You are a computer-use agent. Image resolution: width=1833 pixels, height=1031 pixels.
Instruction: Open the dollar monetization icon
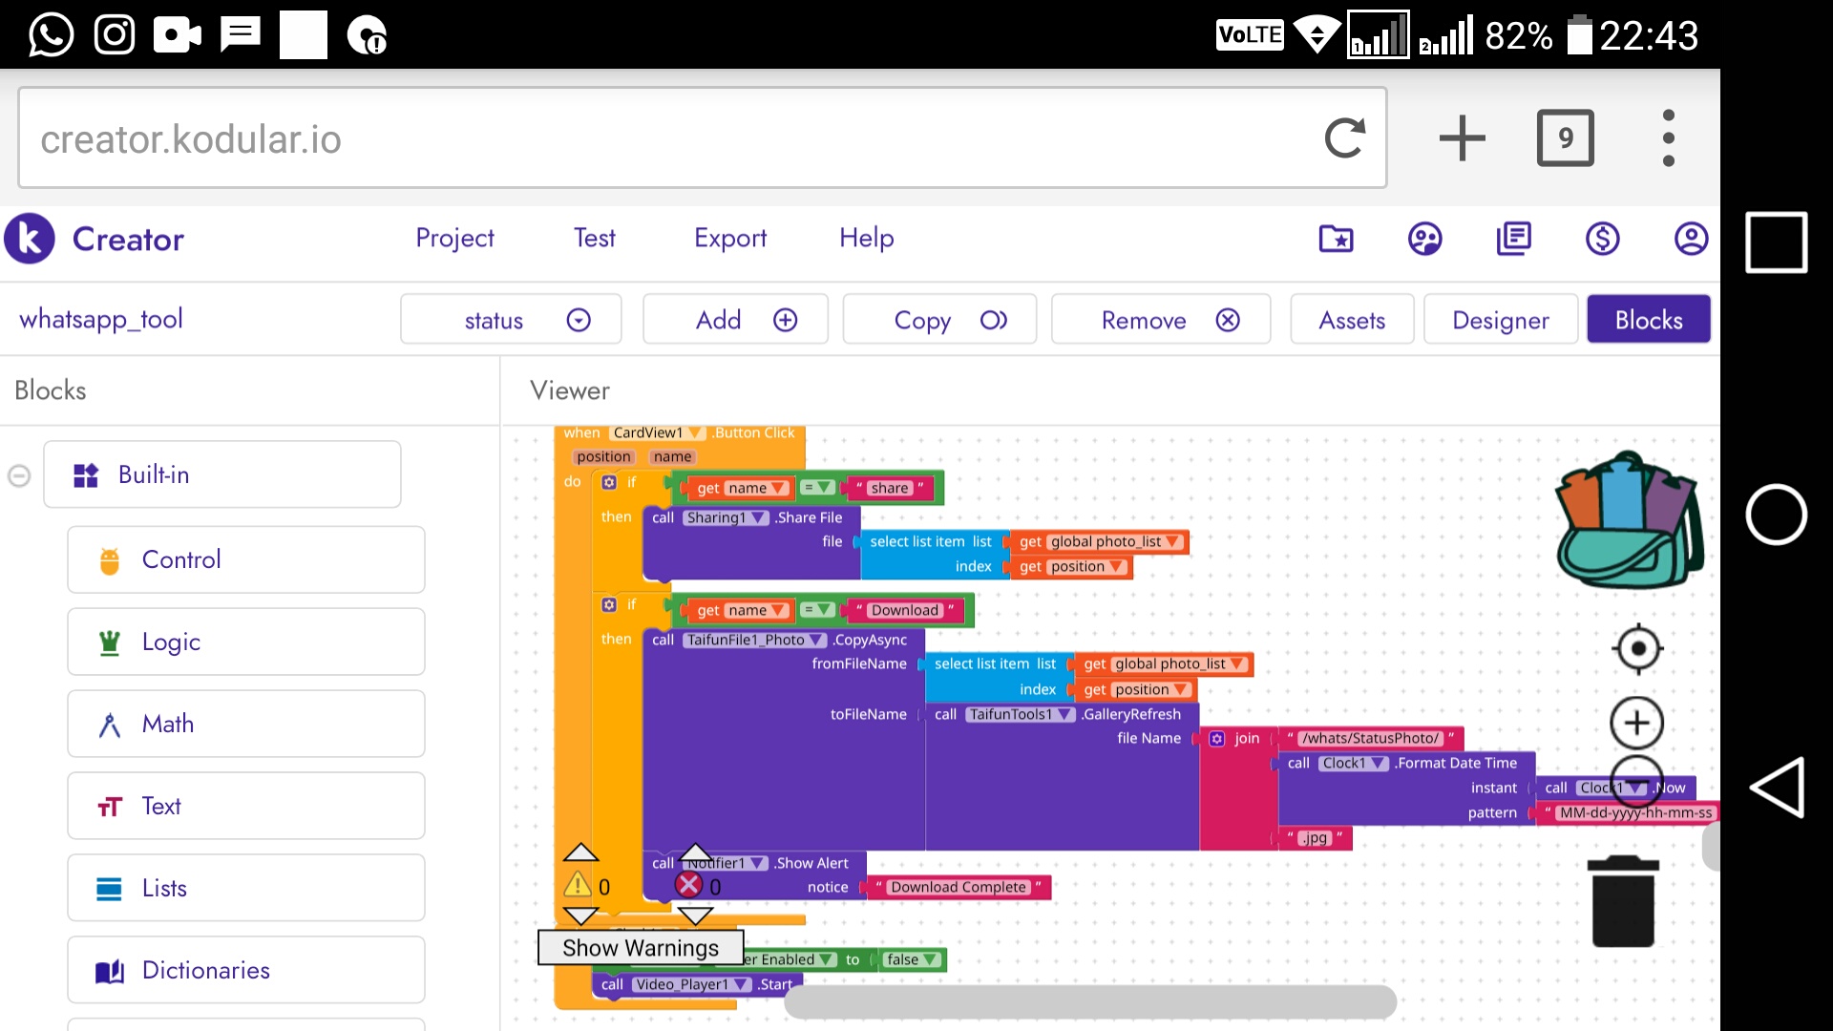point(1602,239)
